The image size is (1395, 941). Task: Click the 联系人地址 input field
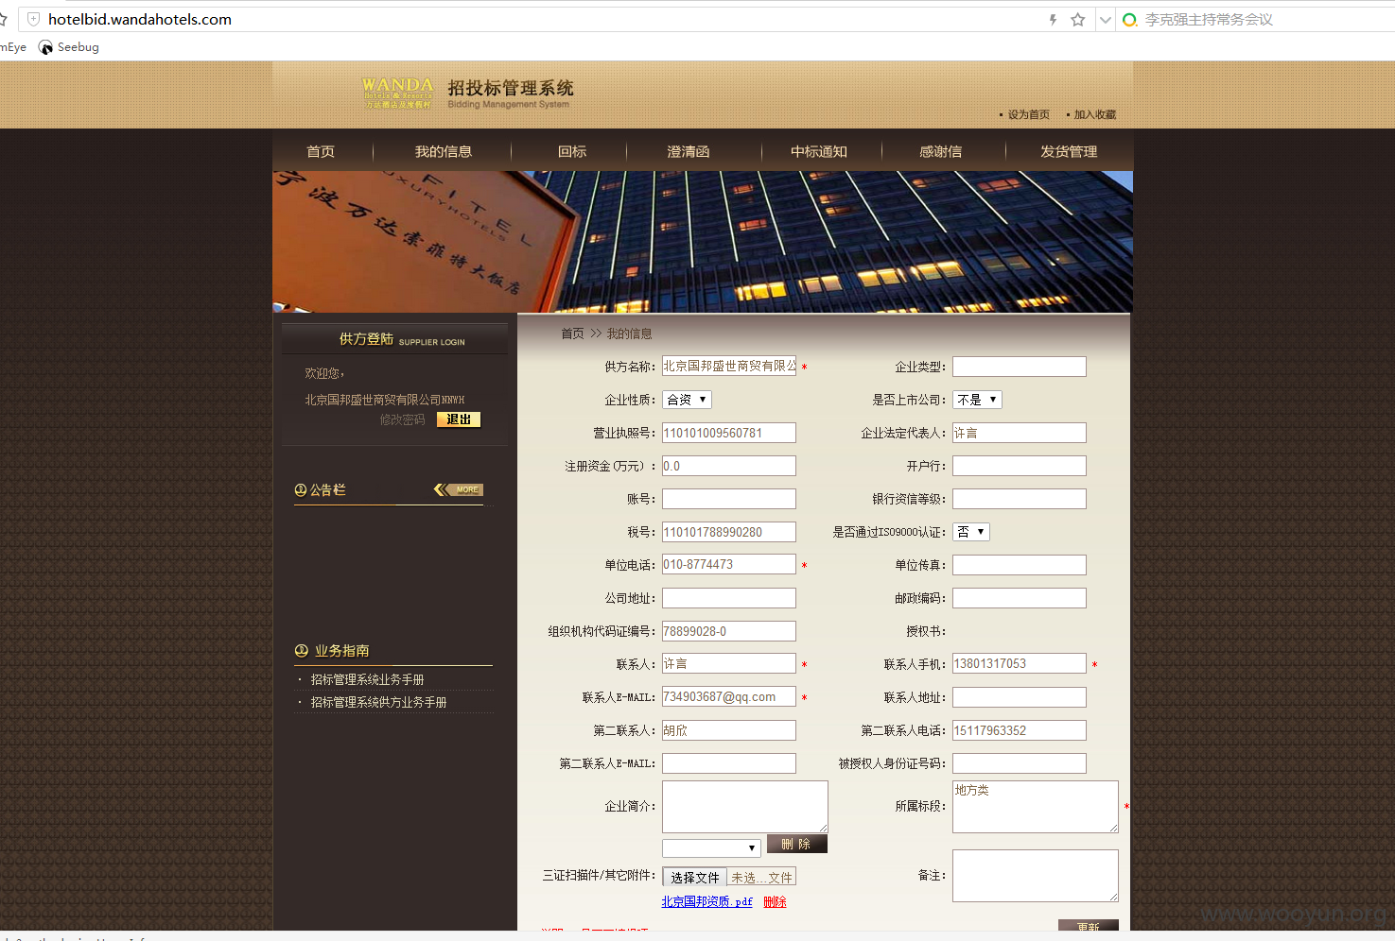point(1020,697)
